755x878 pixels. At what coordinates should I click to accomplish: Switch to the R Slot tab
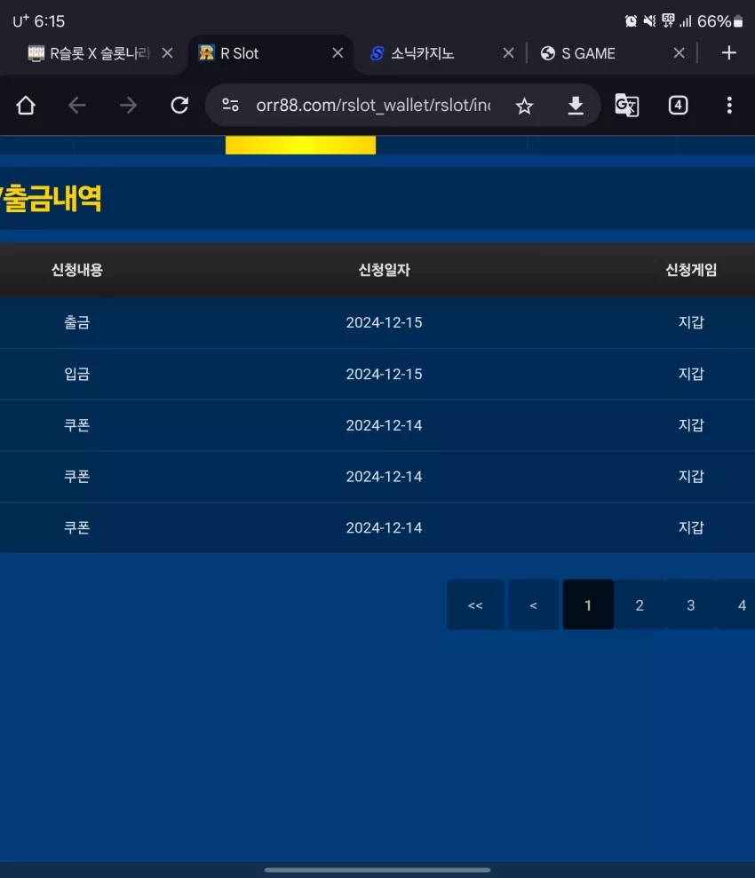pos(271,53)
